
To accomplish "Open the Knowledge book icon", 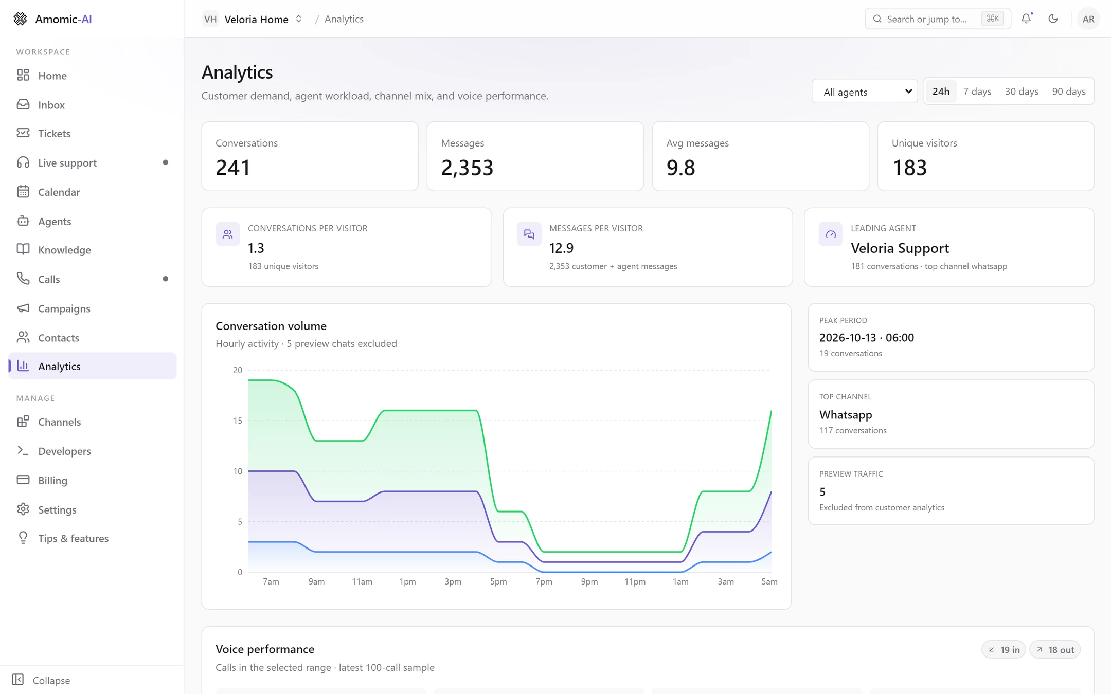I will pos(23,249).
